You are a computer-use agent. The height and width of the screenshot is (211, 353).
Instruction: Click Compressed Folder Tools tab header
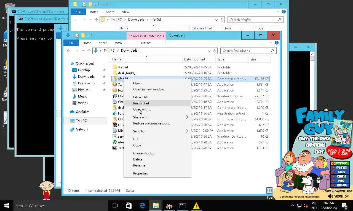click(146, 36)
